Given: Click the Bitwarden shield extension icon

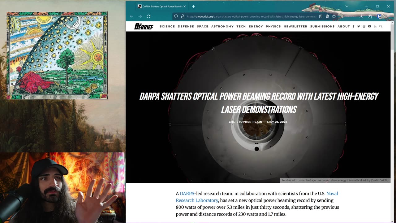Looking at the screenshot, I should (379, 16).
